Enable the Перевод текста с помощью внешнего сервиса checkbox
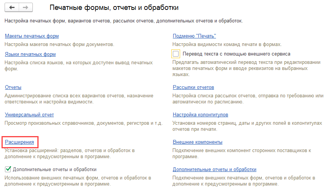335x192 pixels. [x=176, y=54]
